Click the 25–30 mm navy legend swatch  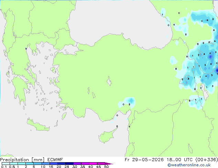[69, 164]
